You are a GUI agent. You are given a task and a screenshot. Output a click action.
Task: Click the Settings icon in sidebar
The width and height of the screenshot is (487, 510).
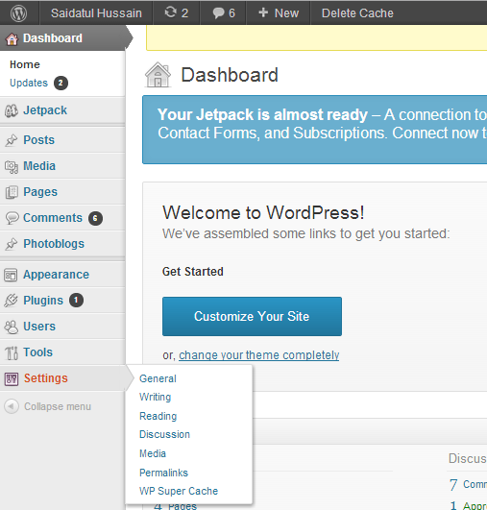tap(12, 378)
